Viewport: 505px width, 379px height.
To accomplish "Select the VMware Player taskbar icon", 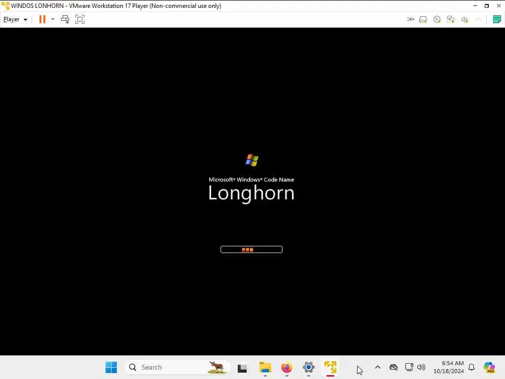I will (330, 367).
